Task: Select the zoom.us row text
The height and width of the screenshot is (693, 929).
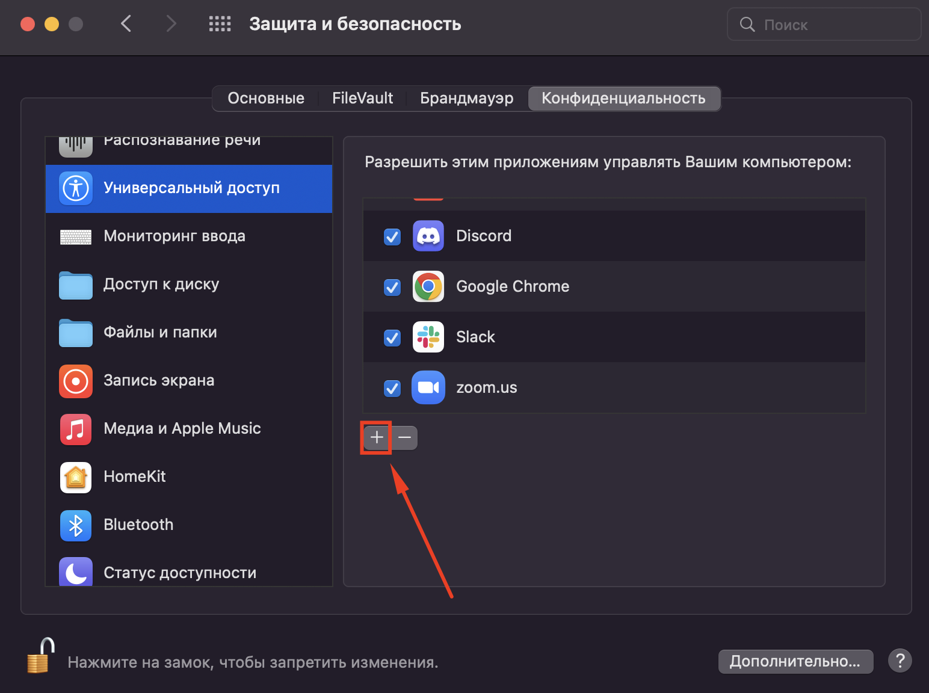Action: 487,387
